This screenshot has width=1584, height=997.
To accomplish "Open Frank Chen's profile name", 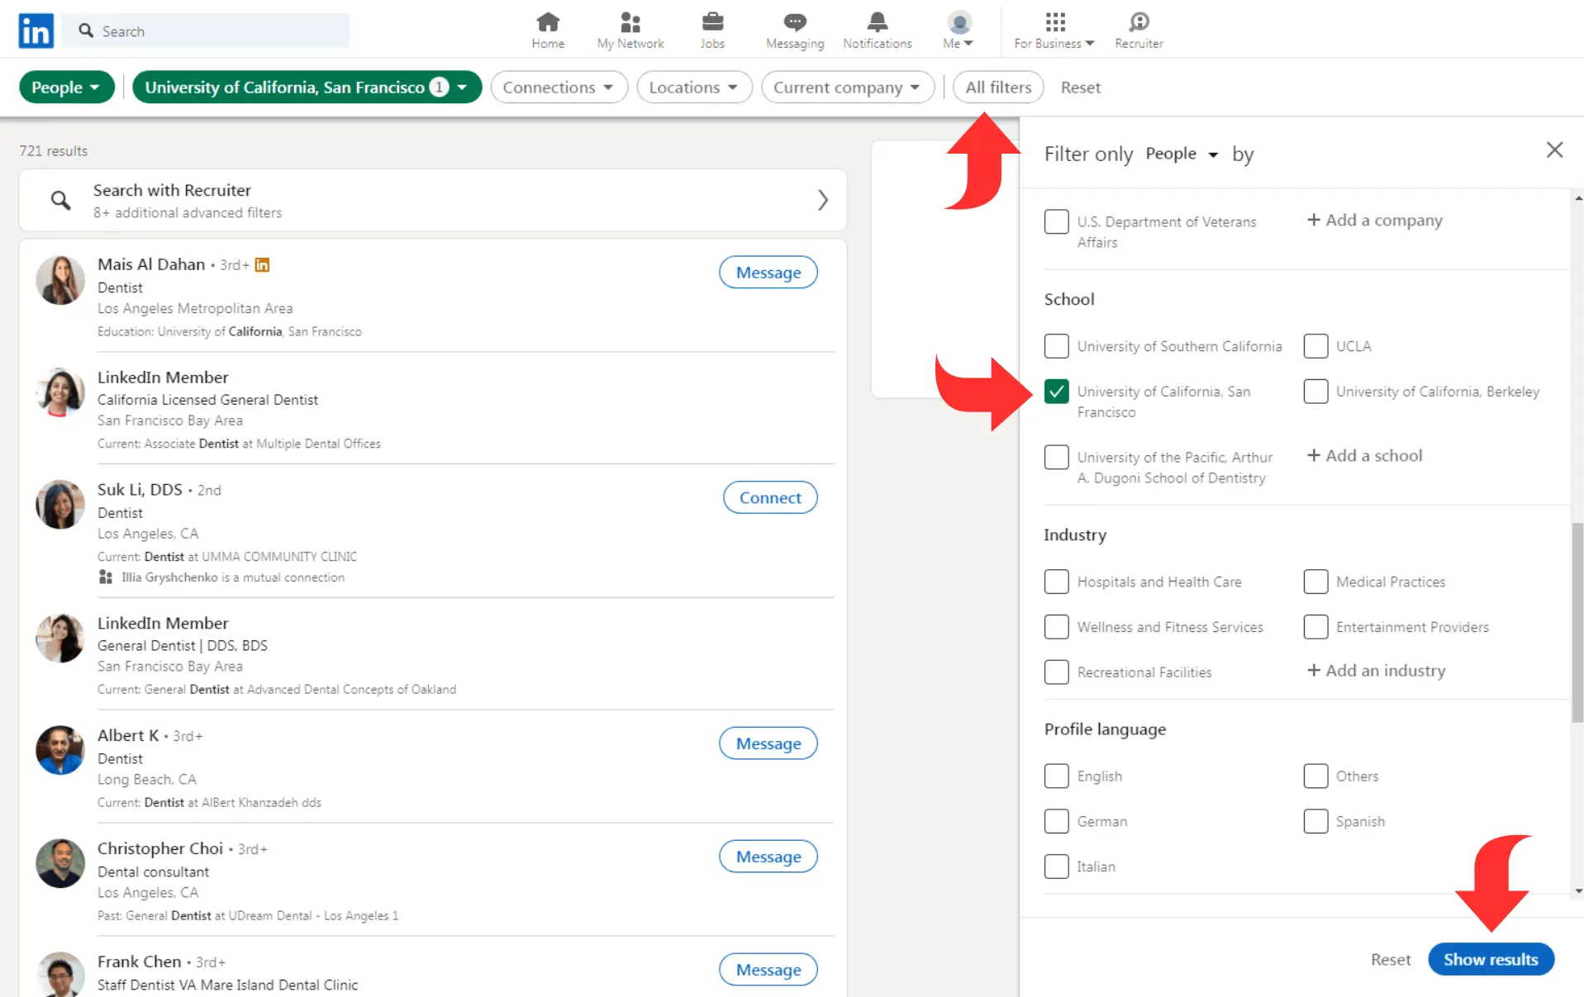I will (139, 961).
